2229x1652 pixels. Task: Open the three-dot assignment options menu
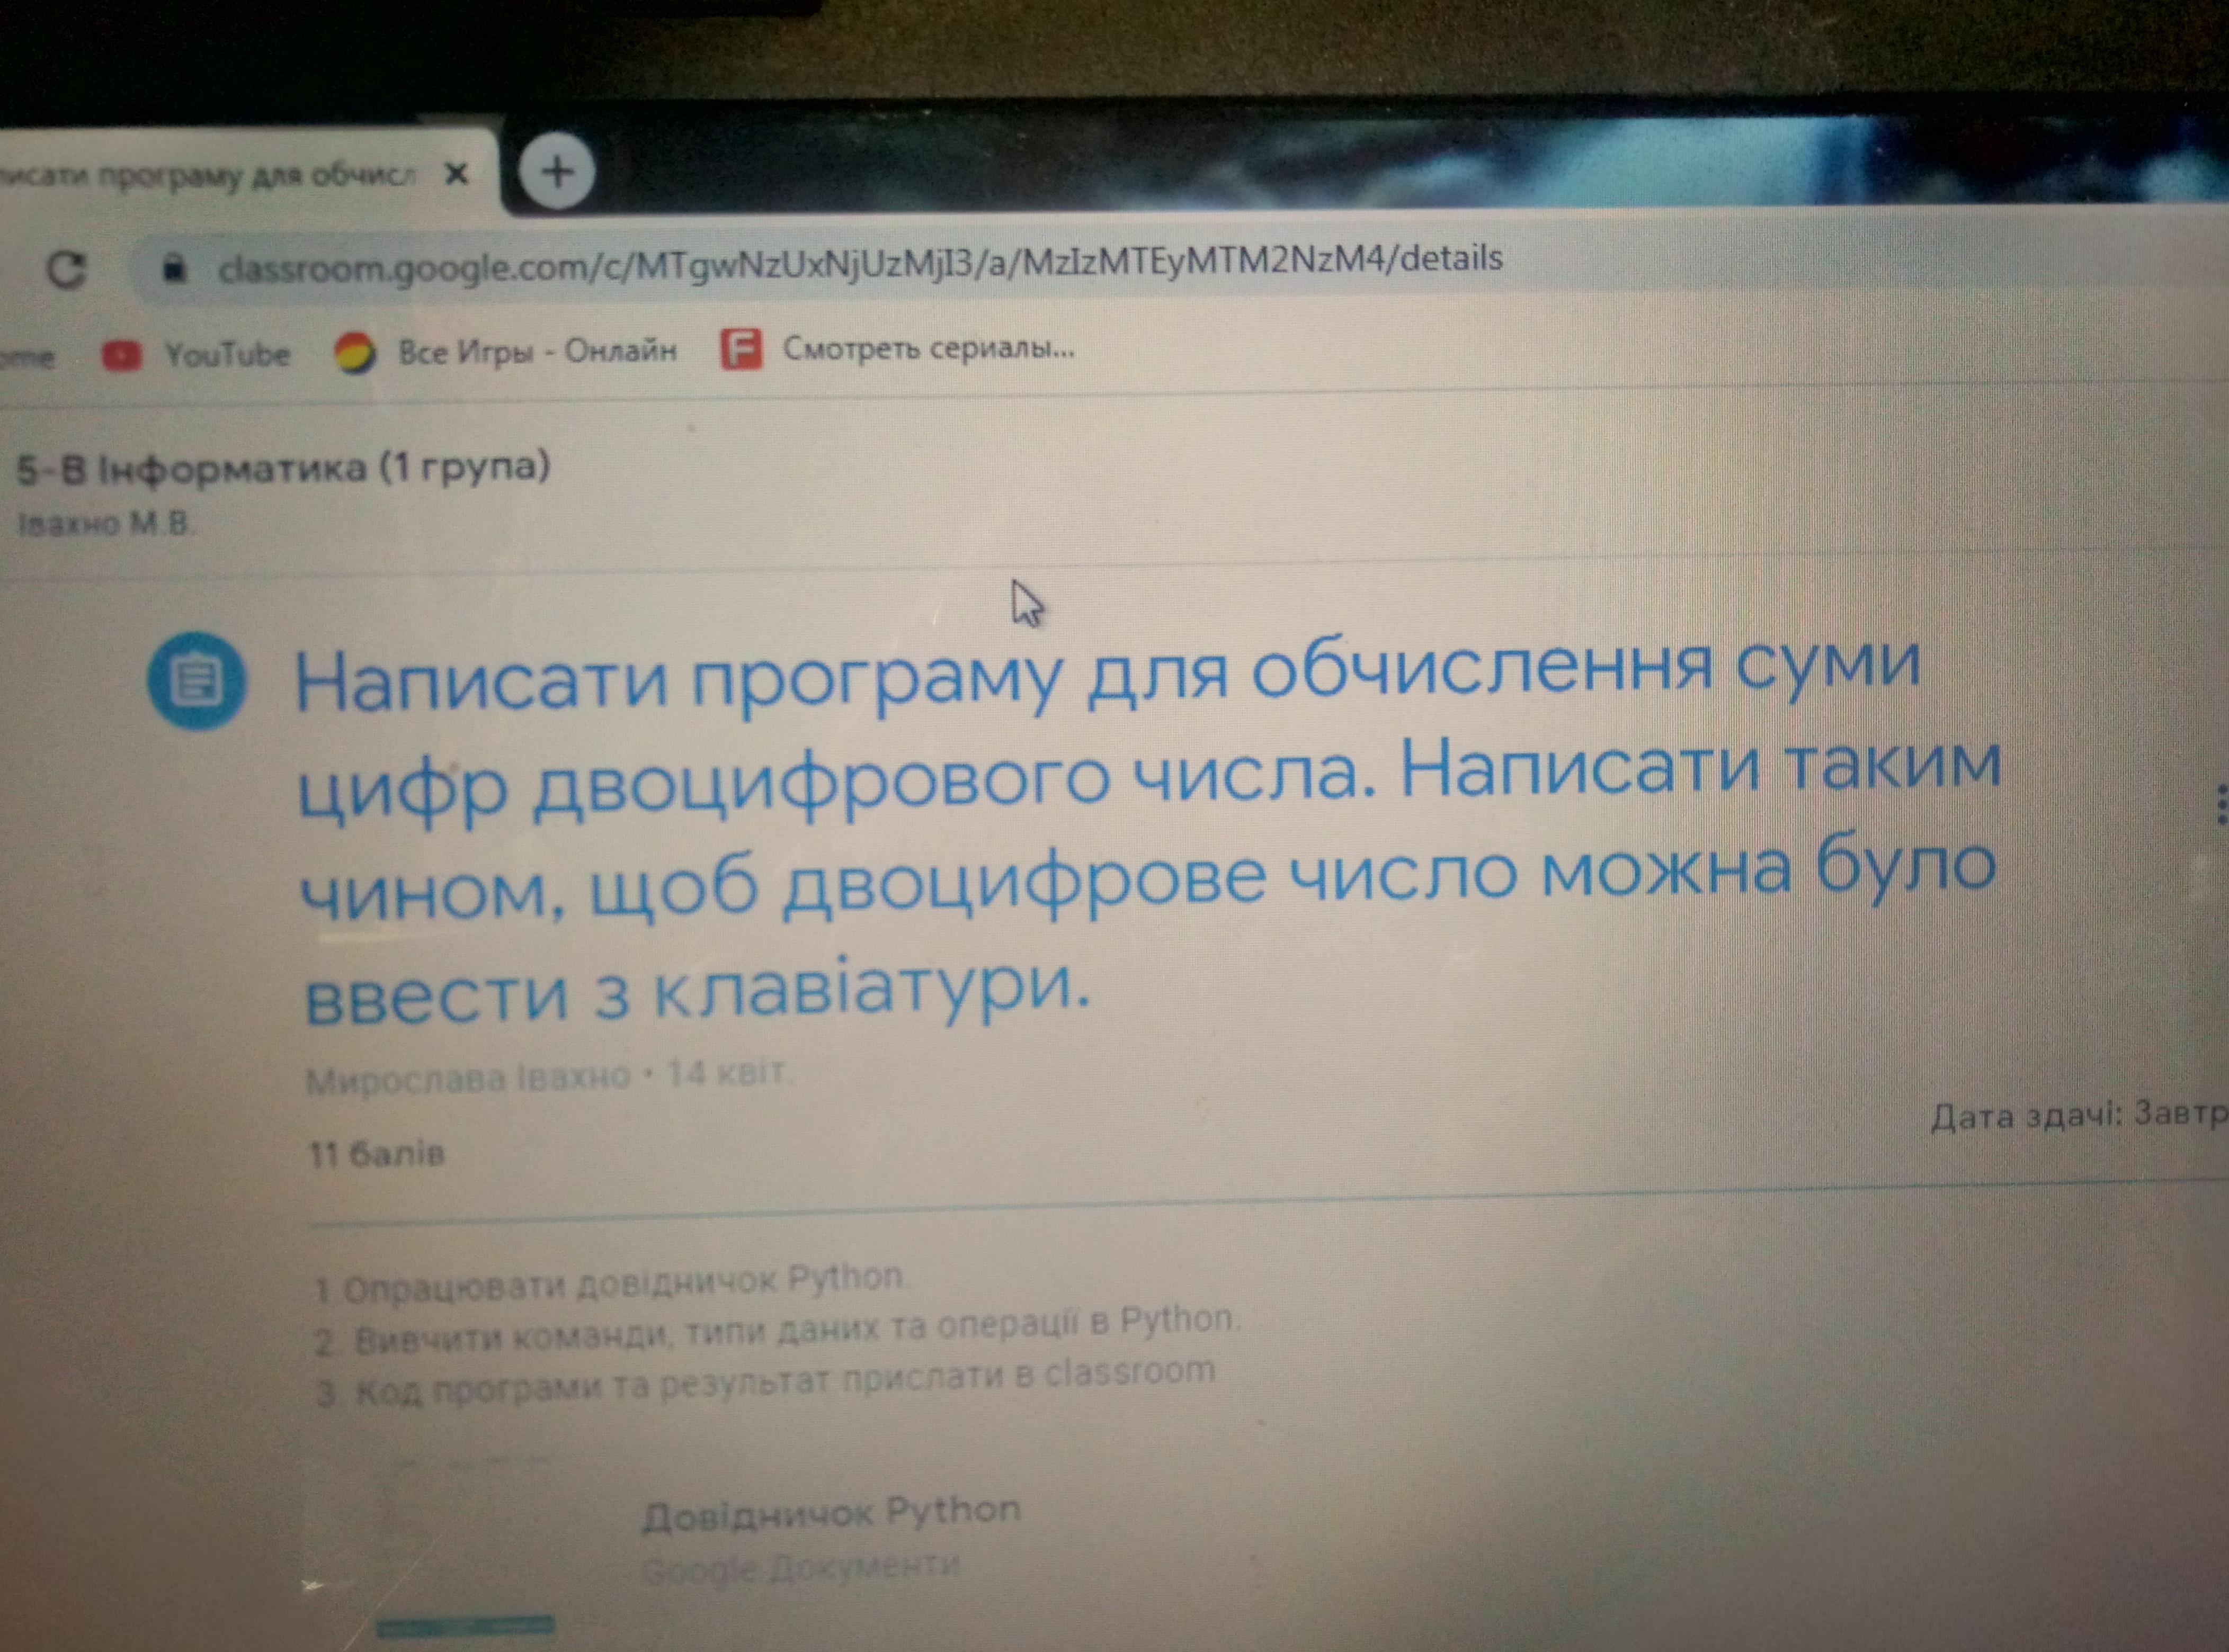2221,804
